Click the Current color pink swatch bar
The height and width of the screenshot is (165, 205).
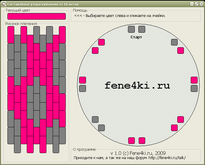36,16
